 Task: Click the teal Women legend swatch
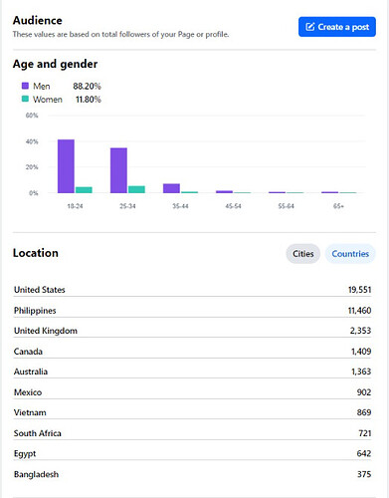(25, 99)
